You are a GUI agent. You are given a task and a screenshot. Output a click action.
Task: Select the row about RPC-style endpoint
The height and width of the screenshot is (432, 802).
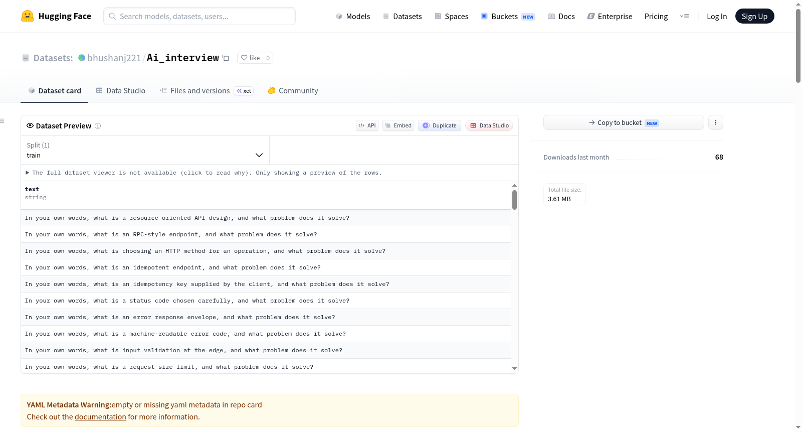266,234
